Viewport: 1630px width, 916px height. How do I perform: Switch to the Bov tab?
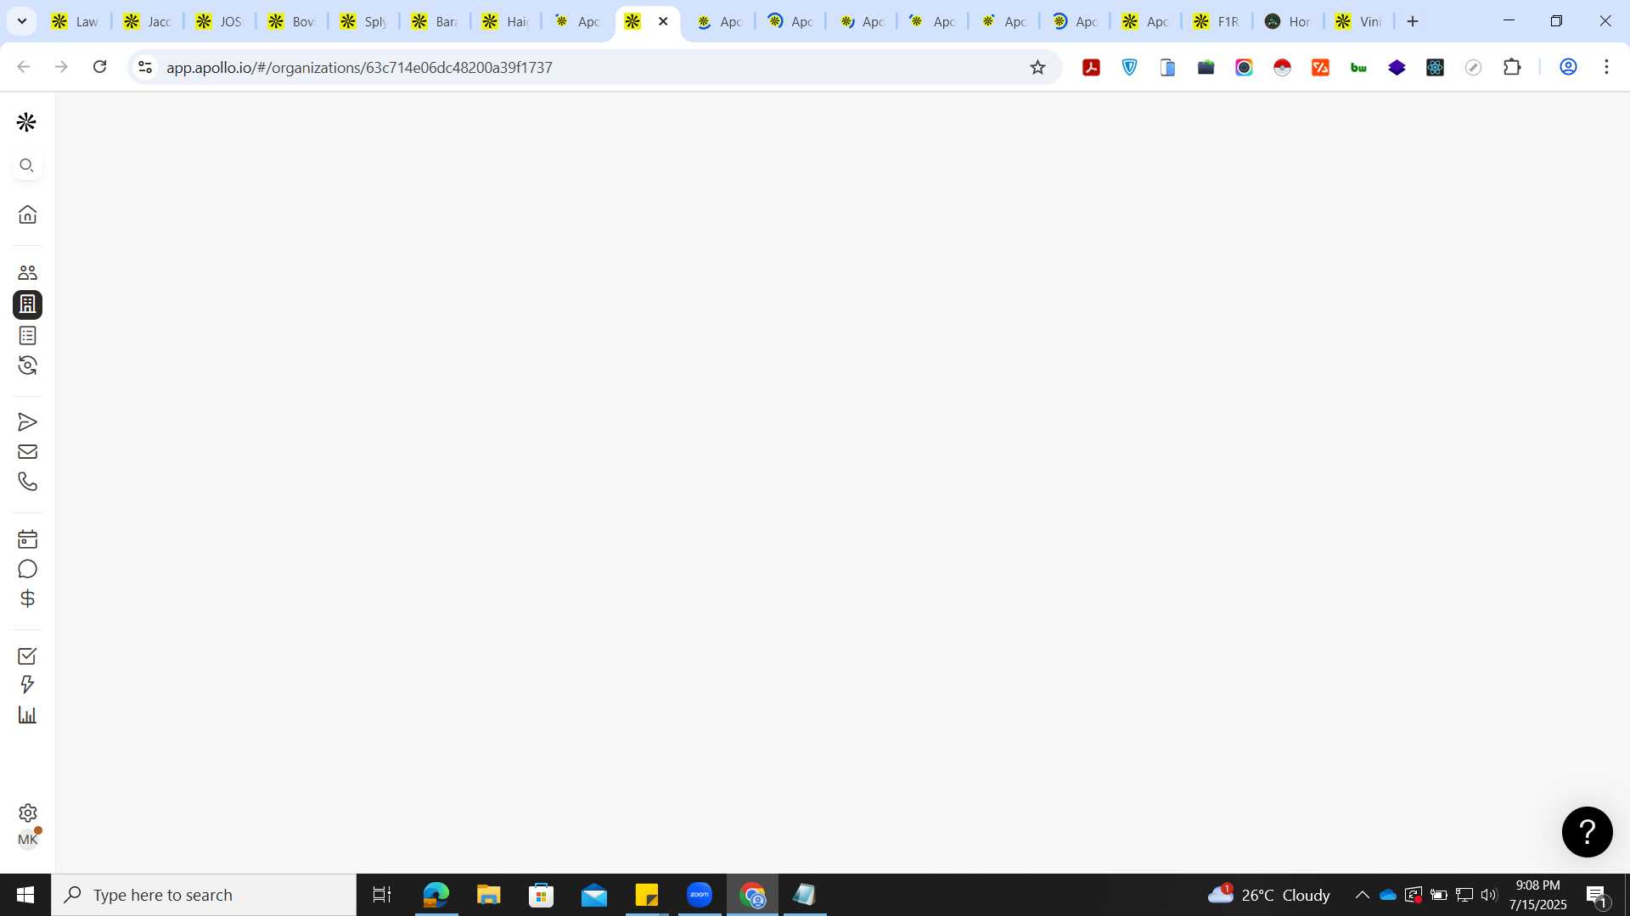[x=291, y=21]
